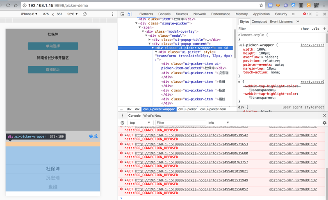The height and width of the screenshot is (200, 328).
Task: Click the console Filter input field
Action: tap(180, 123)
